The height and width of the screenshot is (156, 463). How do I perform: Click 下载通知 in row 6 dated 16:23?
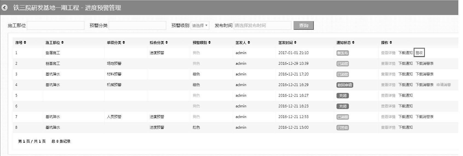406,106
